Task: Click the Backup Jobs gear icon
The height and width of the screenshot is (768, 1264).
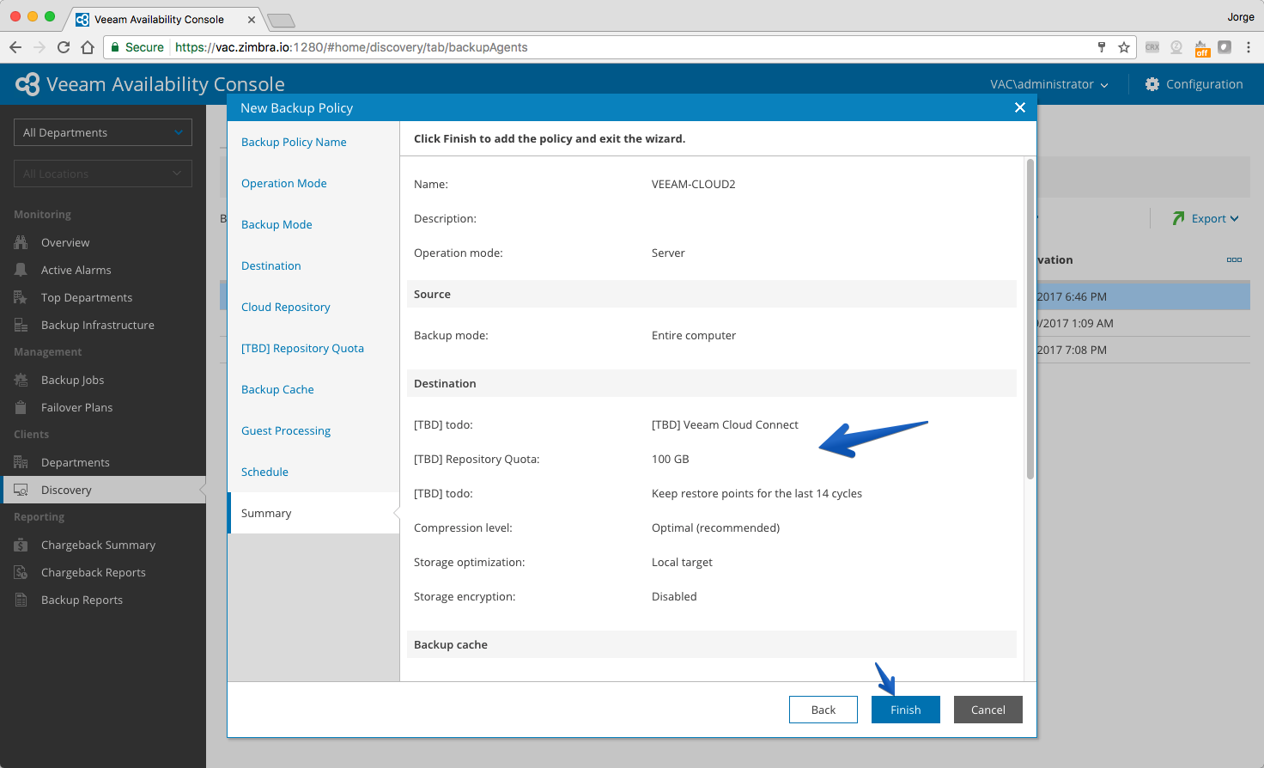Action: point(21,380)
